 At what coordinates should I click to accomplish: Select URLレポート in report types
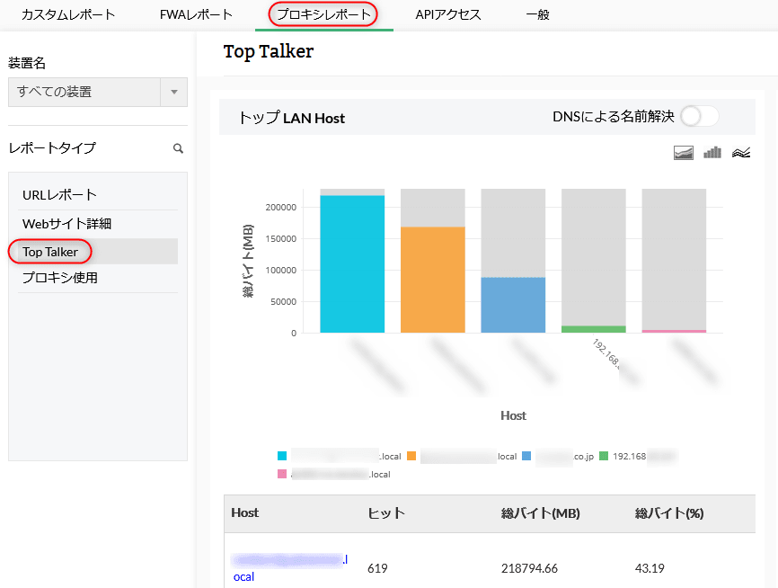pos(60,195)
